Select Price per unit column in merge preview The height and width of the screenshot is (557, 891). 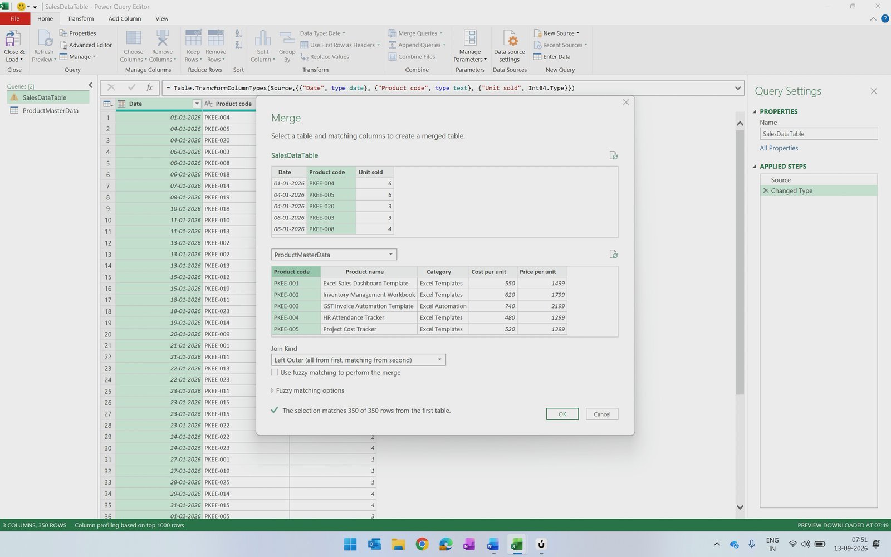coord(542,272)
